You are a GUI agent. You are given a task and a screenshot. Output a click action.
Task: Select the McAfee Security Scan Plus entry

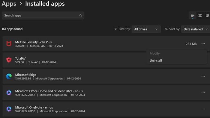[106, 44]
